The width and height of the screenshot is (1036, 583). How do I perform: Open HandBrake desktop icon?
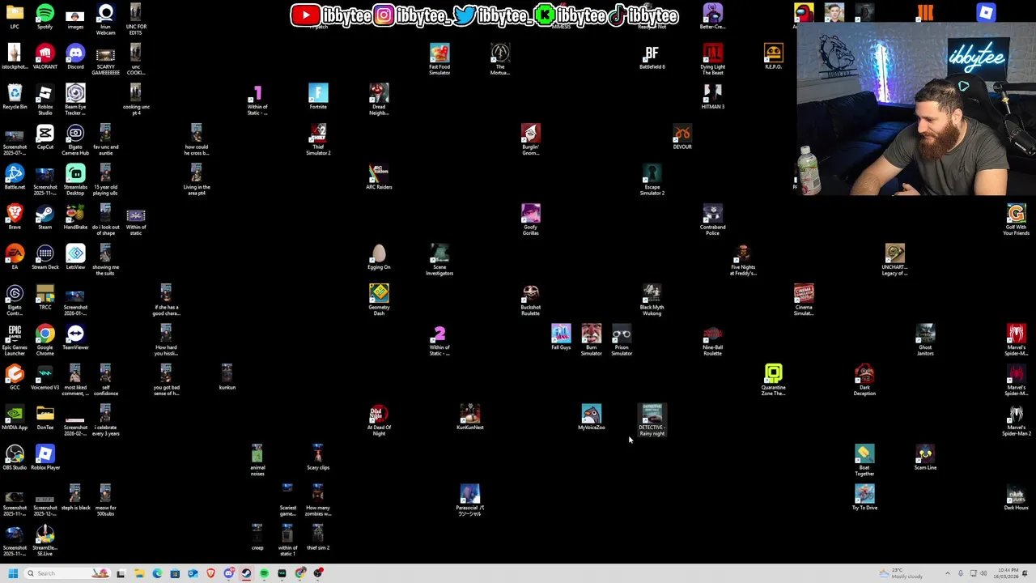click(75, 217)
